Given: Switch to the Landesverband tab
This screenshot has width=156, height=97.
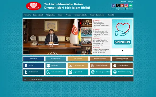Looking at the screenshot, I should (100, 59).
